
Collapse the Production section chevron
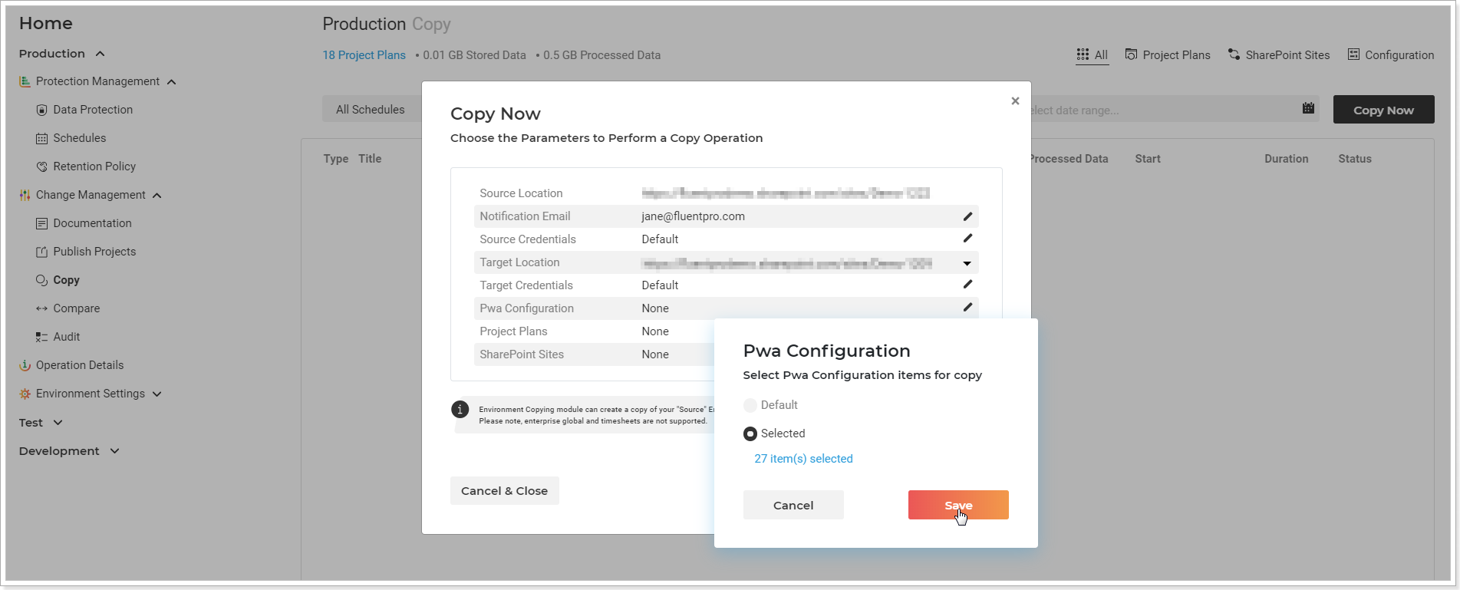(x=100, y=54)
